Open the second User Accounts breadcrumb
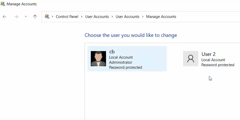 (127, 17)
